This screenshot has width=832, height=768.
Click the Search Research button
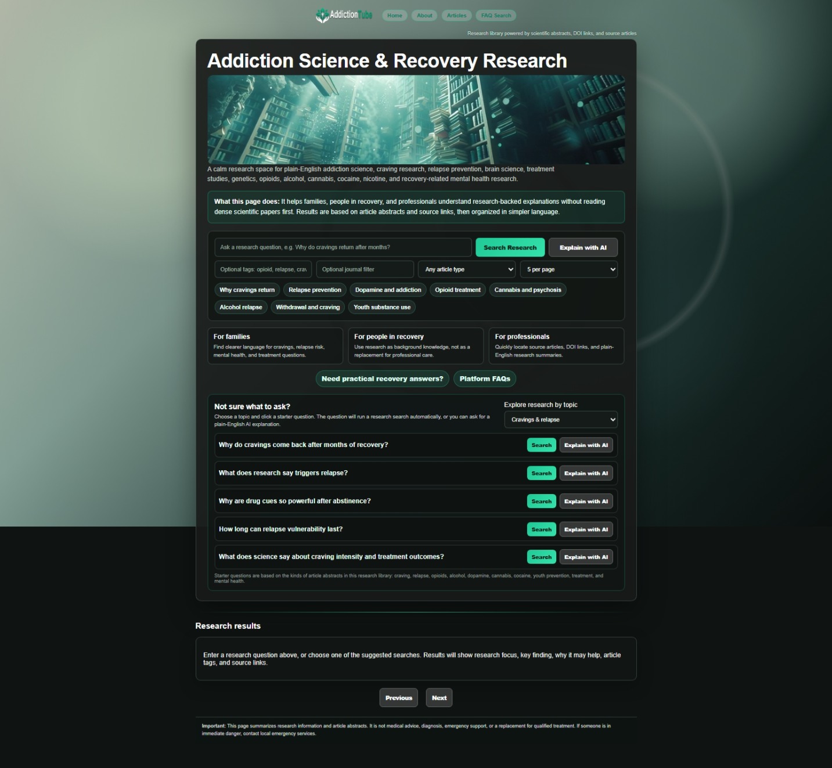point(510,247)
